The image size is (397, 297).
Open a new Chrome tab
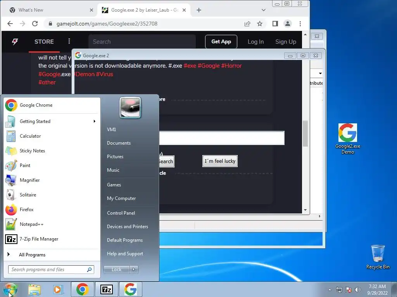coord(199,10)
